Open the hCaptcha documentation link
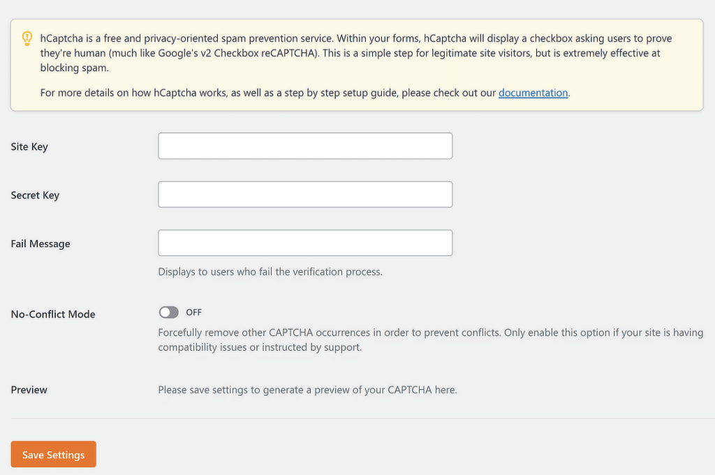This screenshot has width=715, height=475. pyautogui.click(x=533, y=92)
